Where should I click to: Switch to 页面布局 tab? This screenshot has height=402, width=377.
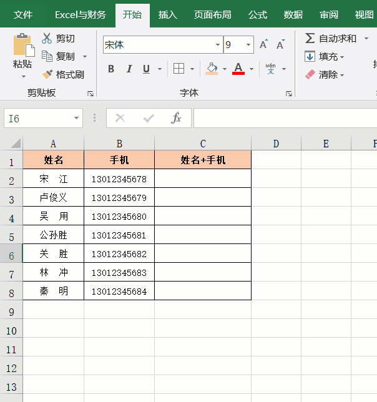(212, 15)
